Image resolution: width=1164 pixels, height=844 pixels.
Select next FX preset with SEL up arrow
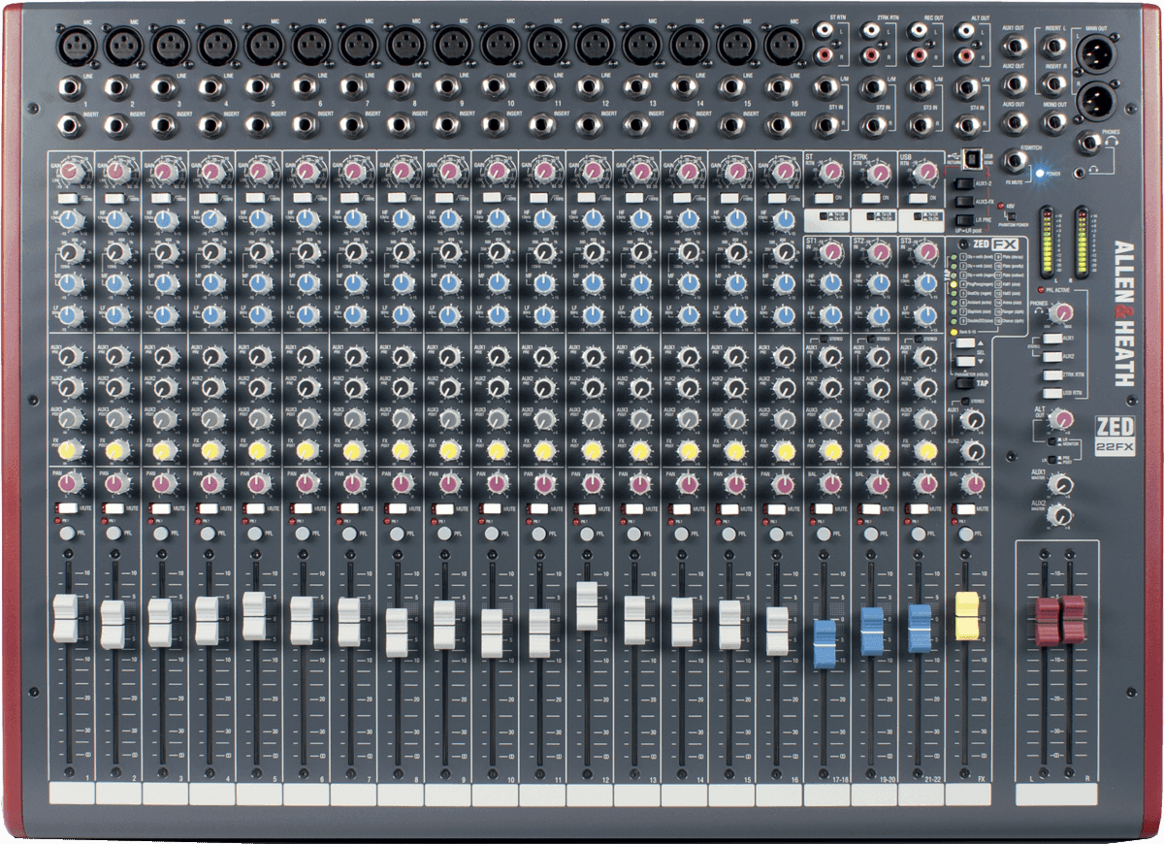[965, 343]
